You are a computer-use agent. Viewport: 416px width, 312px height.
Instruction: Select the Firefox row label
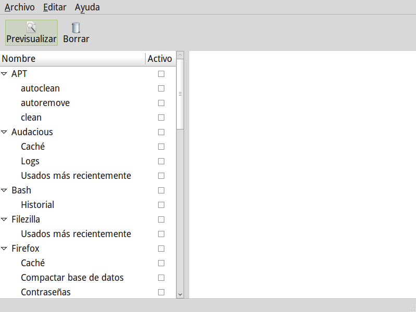pyautogui.click(x=25, y=249)
